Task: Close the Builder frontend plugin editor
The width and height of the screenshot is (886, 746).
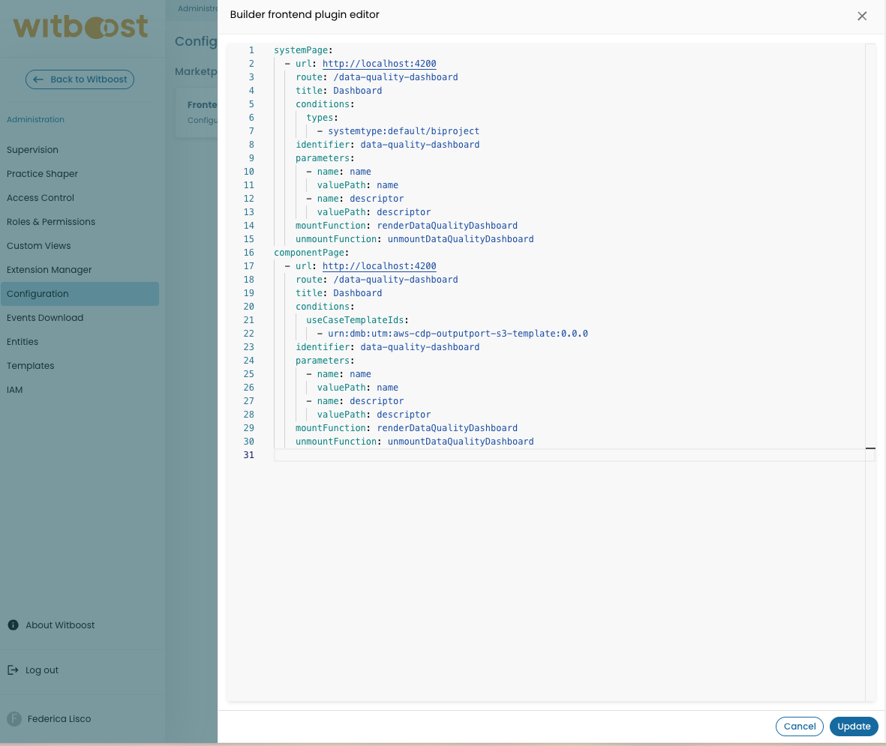Action: click(862, 15)
